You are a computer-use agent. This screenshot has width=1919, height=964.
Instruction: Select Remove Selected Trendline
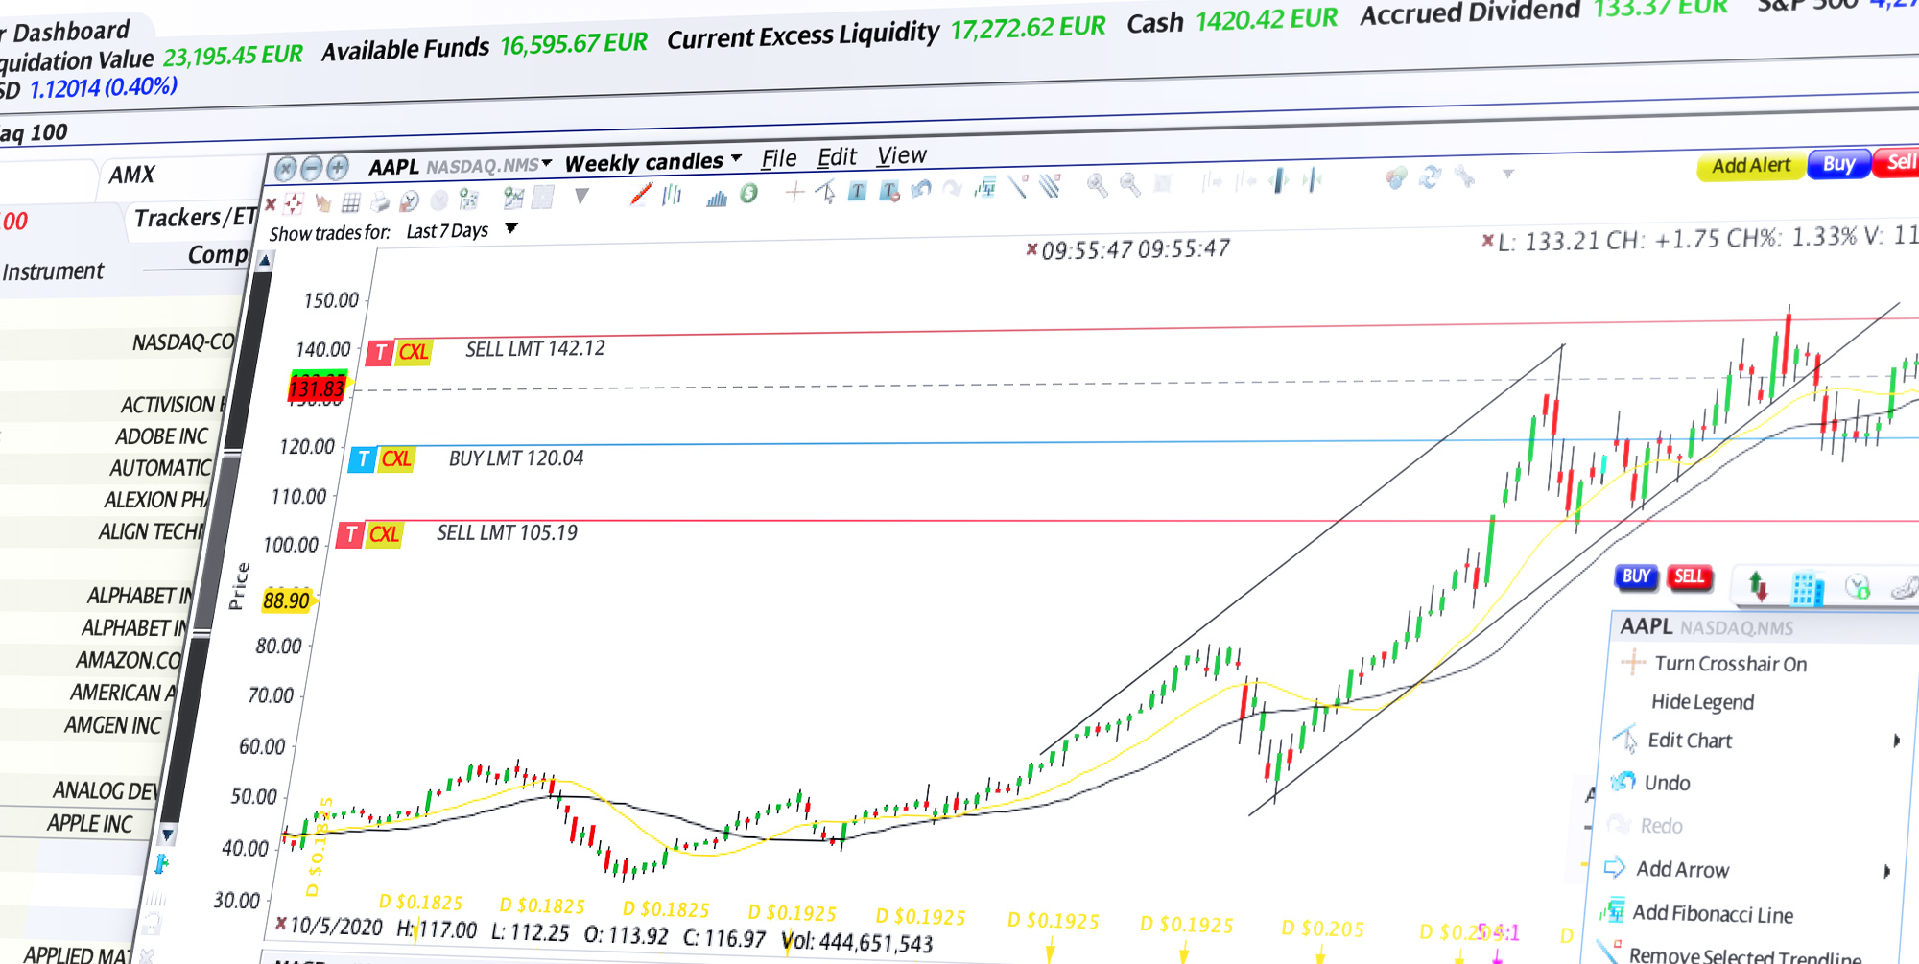tap(1744, 955)
